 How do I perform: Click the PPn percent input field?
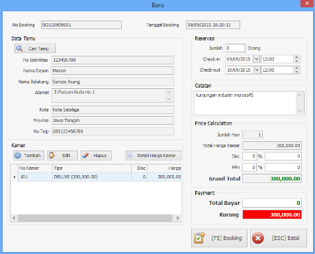click(249, 167)
